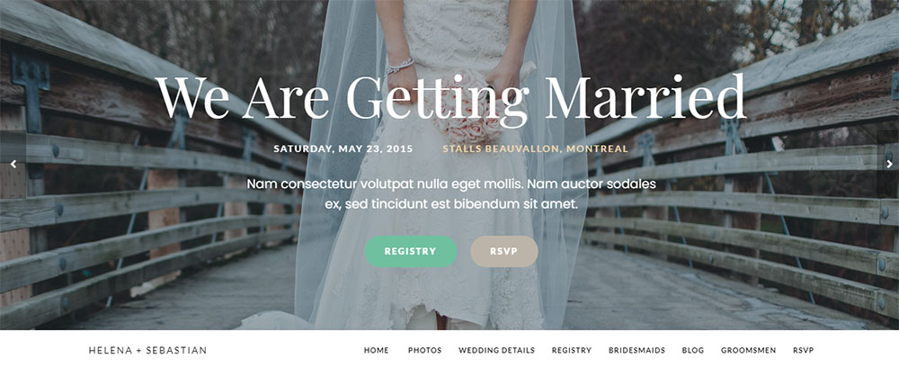Click the beige RSVP button

coord(504,251)
